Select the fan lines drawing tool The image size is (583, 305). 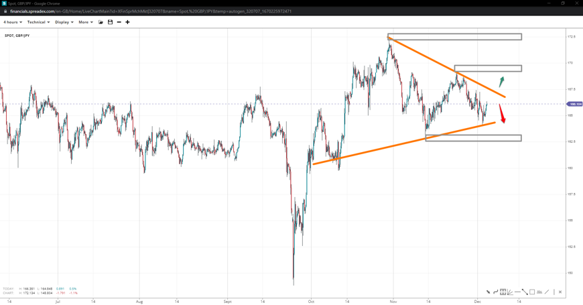[510, 292]
